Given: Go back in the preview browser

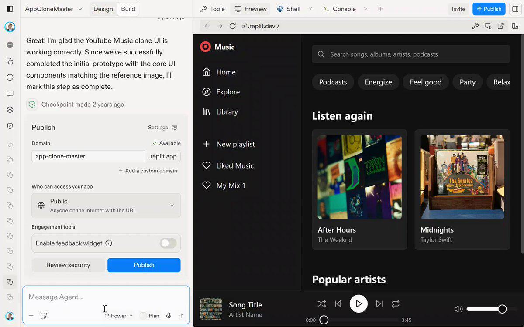Looking at the screenshot, I should (207, 26).
